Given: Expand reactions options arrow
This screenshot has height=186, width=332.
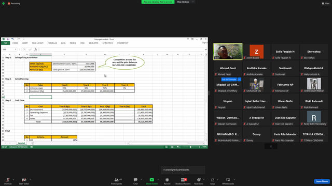Looking at the screenshot, I should pos(204,180).
